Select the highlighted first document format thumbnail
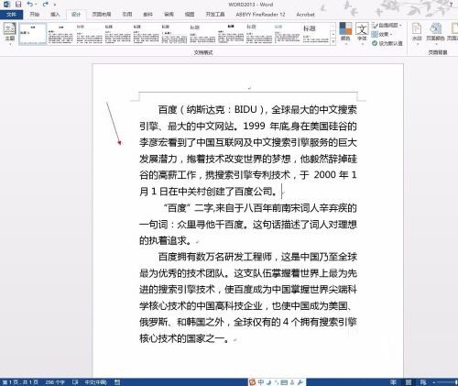 [x=33, y=34]
